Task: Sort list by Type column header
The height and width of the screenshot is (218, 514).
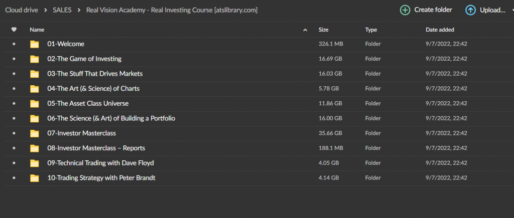Action: 371,30
